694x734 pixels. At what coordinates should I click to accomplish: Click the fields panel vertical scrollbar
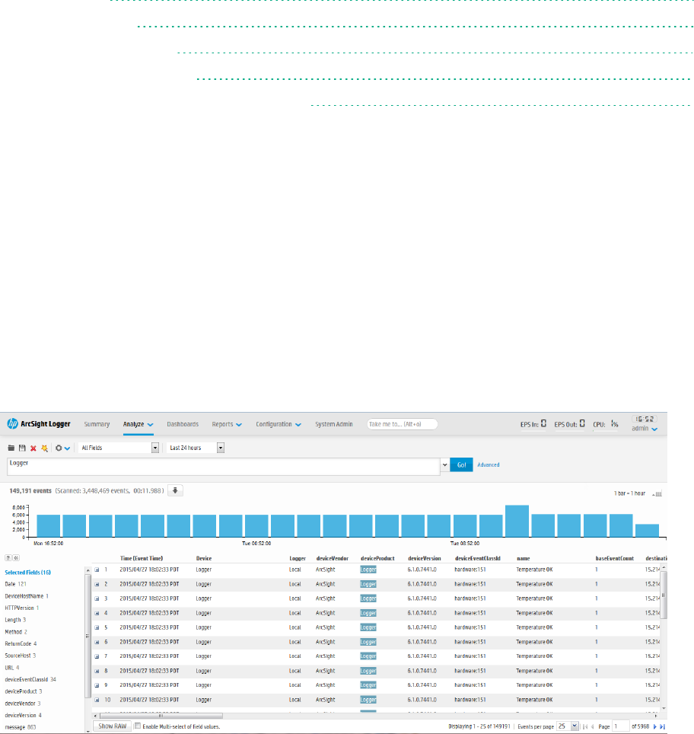tap(88, 636)
